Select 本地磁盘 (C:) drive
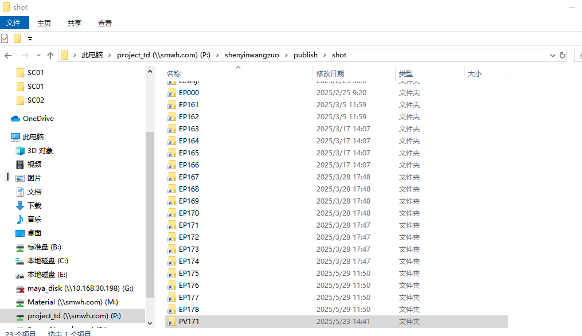This screenshot has height=336, width=582. point(48,261)
